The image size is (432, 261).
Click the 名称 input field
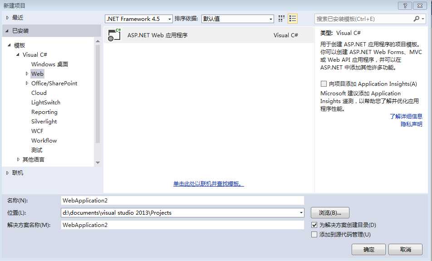pyautogui.click(x=182, y=200)
